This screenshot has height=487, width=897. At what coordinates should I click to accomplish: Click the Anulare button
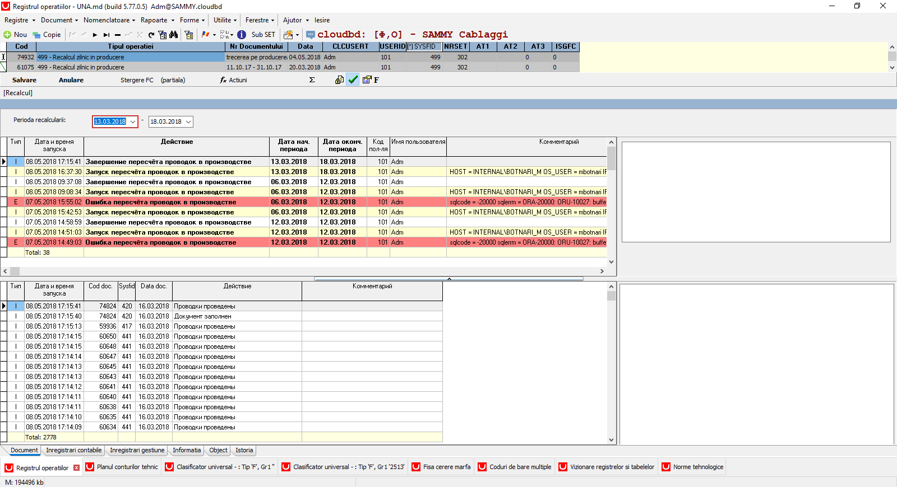71,80
